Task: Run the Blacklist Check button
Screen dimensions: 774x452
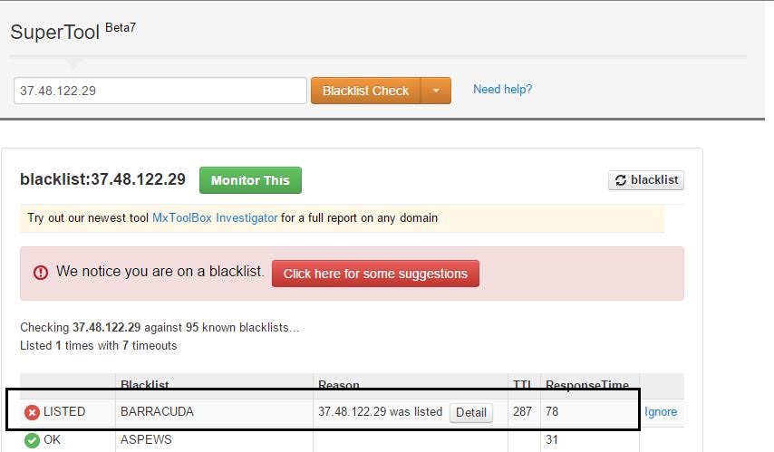Action: point(366,91)
